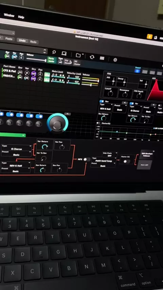The width and height of the screenshot is (163, 290).
Task: Toggle the MasterEQ switch above the EQ graph
Action: click(98, 123)
